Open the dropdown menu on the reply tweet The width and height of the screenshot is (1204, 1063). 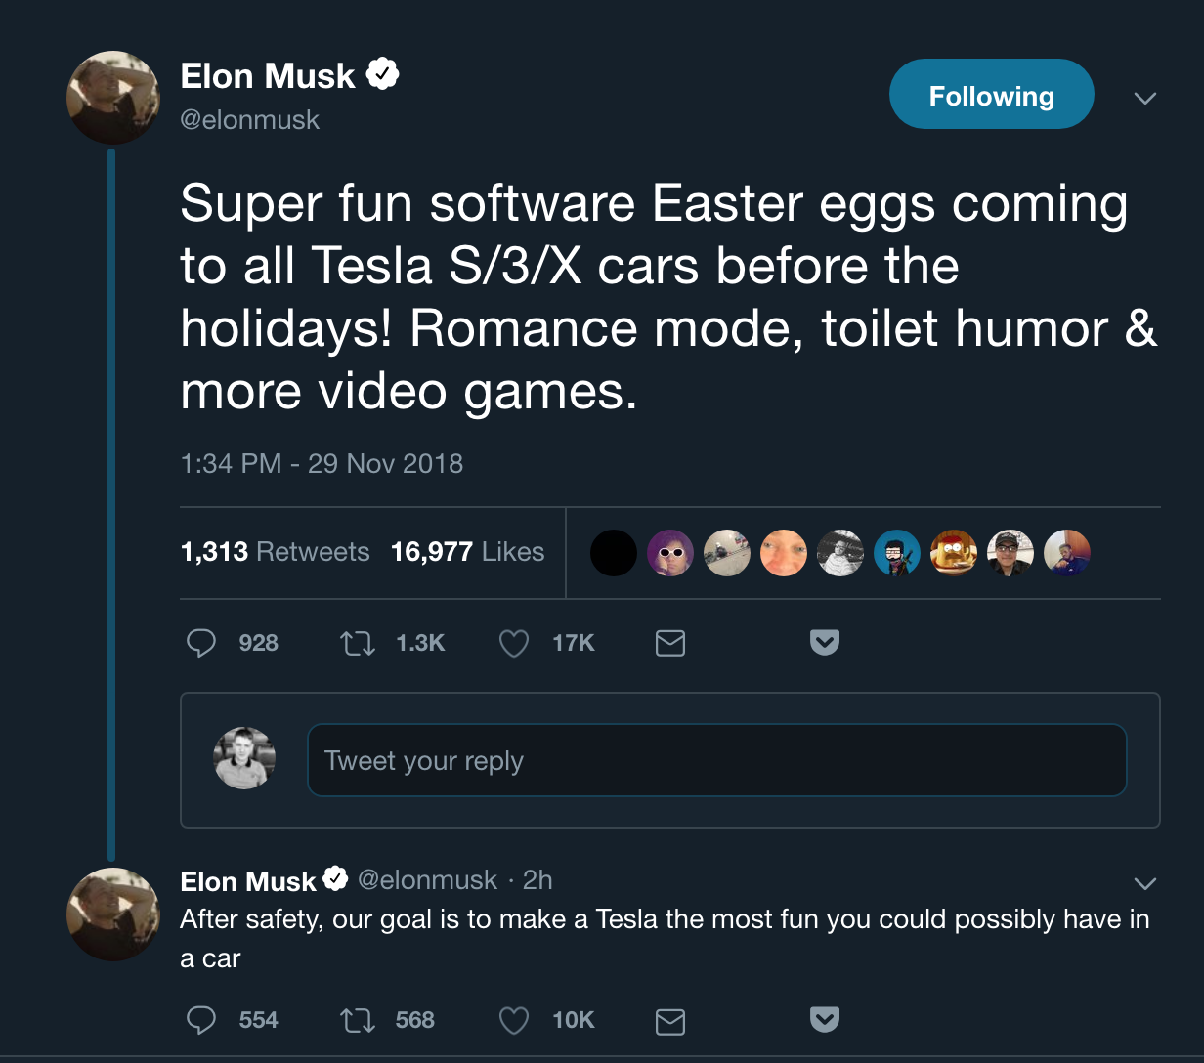click(x=1144, y=881)
